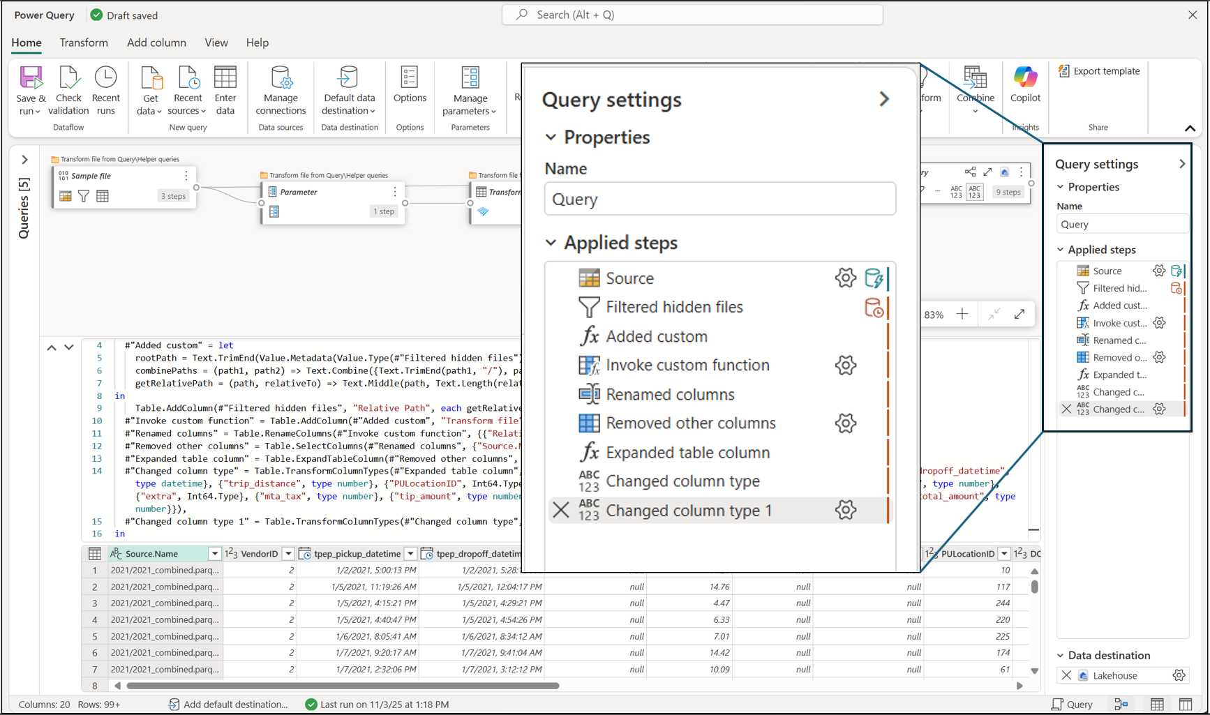This screenshot has width=1210, height=715.
Task: Click the filter step icon in Sample file node
Action: 84,196
